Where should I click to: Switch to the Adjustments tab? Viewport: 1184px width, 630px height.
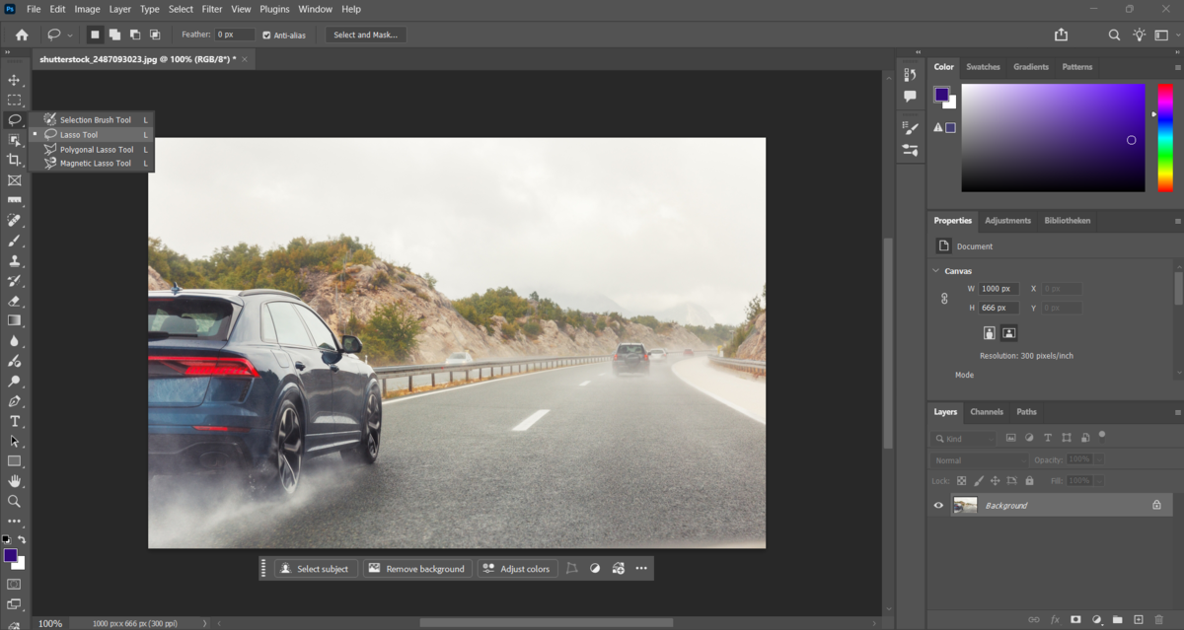[x=1007, y=221]
